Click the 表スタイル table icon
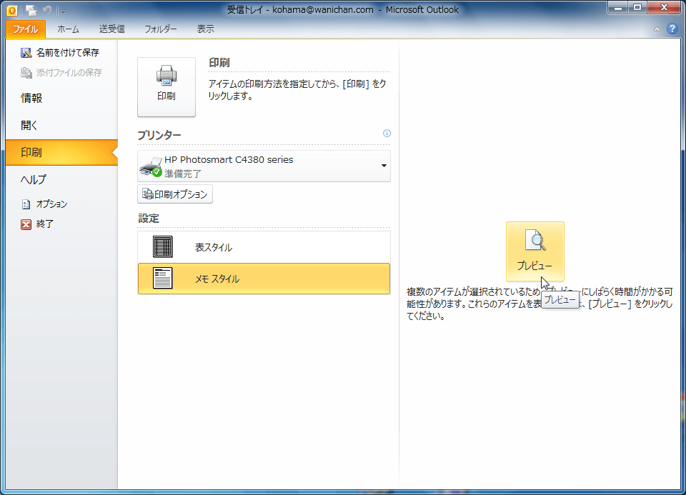 click(163, 246)
